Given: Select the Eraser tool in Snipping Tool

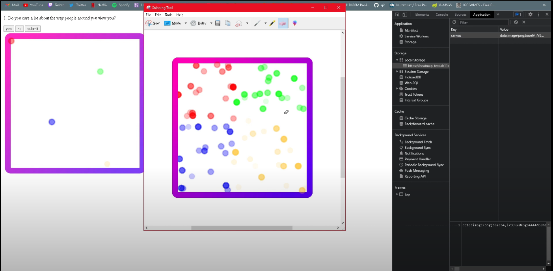Looking at the screenshot, I should 283,23.
